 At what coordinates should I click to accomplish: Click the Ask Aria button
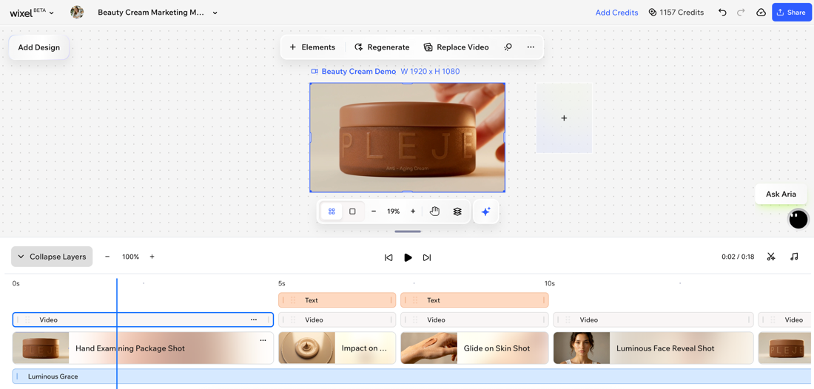[781, 194]
